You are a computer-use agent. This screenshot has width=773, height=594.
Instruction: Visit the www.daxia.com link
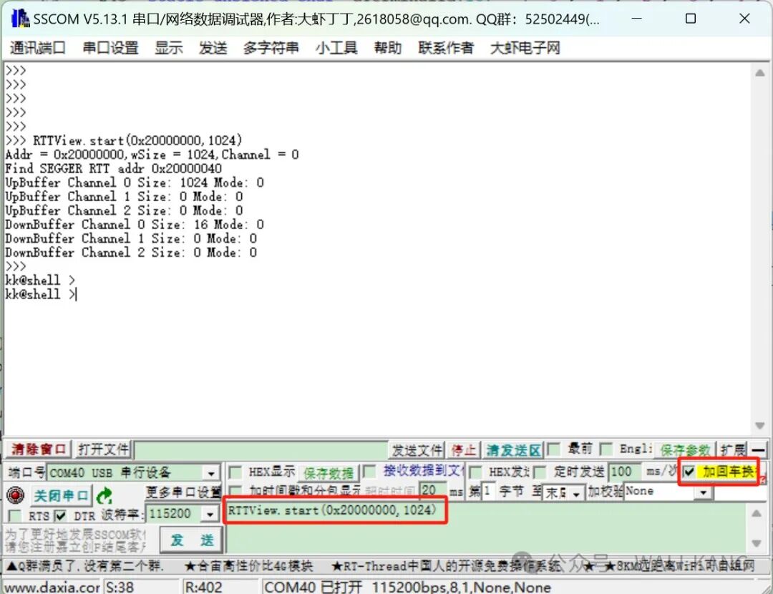[49, 587]
